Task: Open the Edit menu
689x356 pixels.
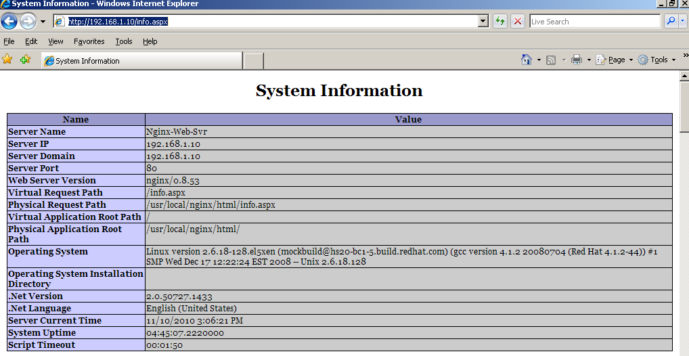Action: (31, 41)
